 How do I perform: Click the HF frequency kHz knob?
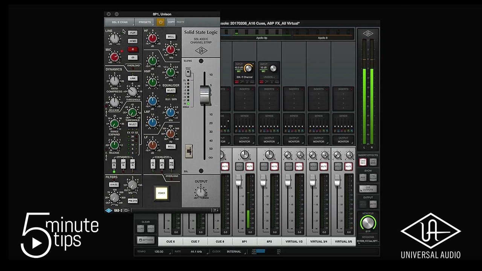(x=171, y=49)
